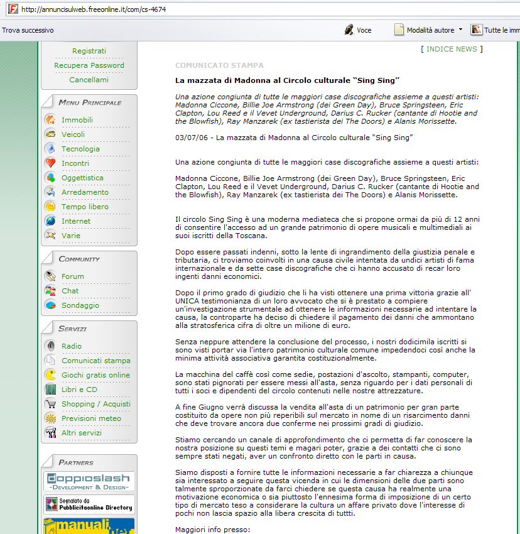520x534 pixels.
Task: Go to INDICE NEWS link
Action: coord(452,49)
